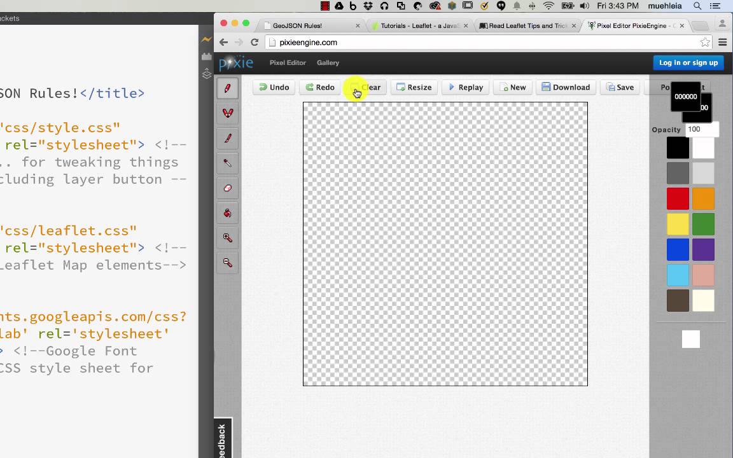733x458 pixels.
Task: Click Log in or sign up
Action: [688, 62]
